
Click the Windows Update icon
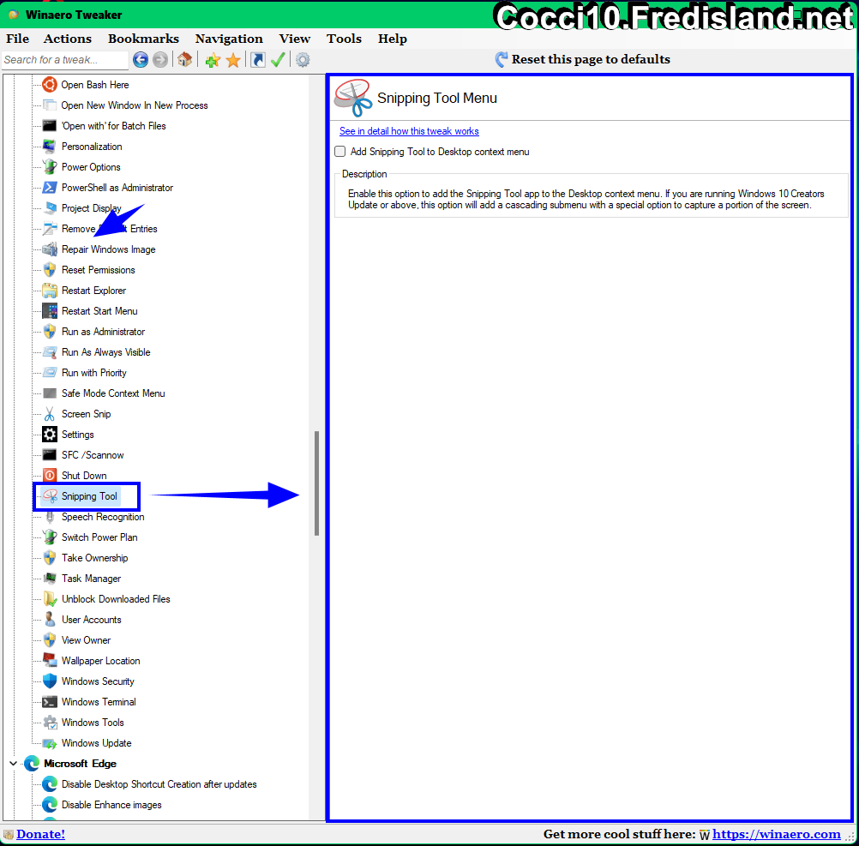pyautogui.click(x=50, y=743)
